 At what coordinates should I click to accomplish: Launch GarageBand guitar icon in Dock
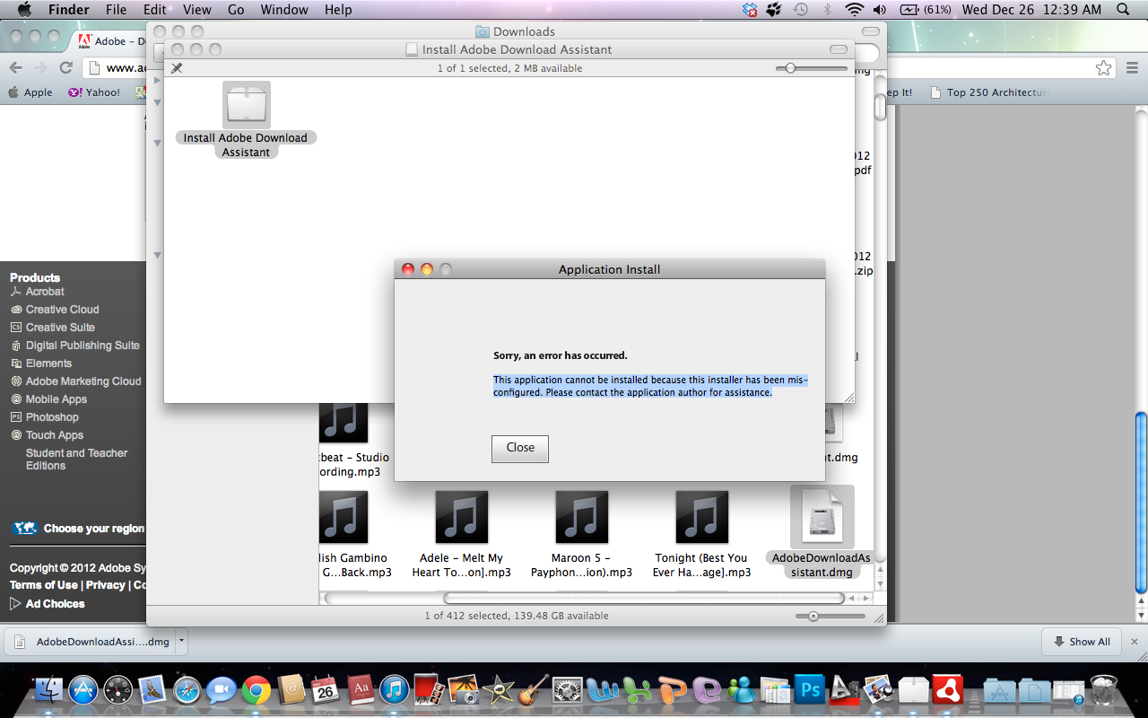[x=533, y=689]
